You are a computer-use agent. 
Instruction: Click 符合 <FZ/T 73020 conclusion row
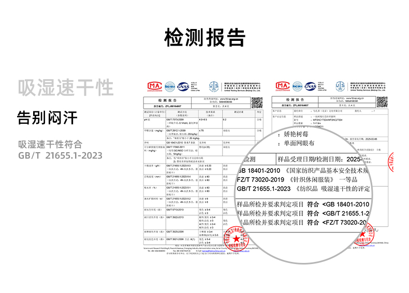coord(303,222)
